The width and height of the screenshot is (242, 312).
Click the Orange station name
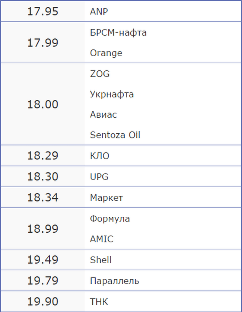[x=106, y=53]
